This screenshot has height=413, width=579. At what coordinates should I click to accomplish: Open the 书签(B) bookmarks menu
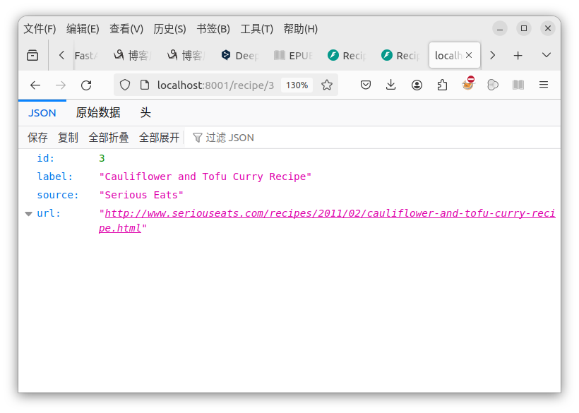click(213, 29)
